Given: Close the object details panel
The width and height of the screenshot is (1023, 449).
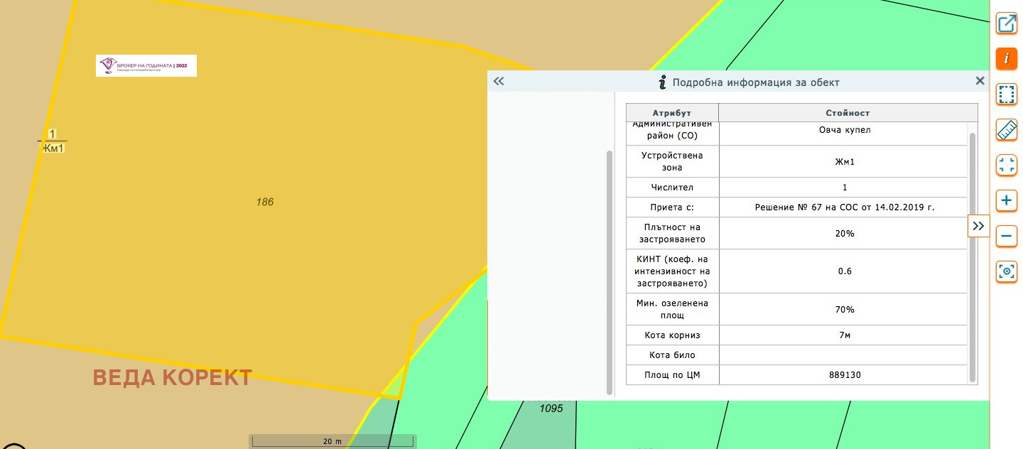Looking at the screenshot, I should pyautogui.click(x=980, y=81).
